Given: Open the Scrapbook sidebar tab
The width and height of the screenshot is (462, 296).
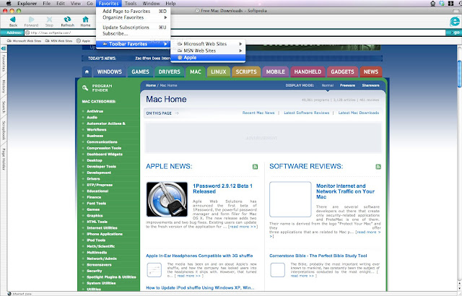Looking at the screenshot, I should click(x=3, y=131).
